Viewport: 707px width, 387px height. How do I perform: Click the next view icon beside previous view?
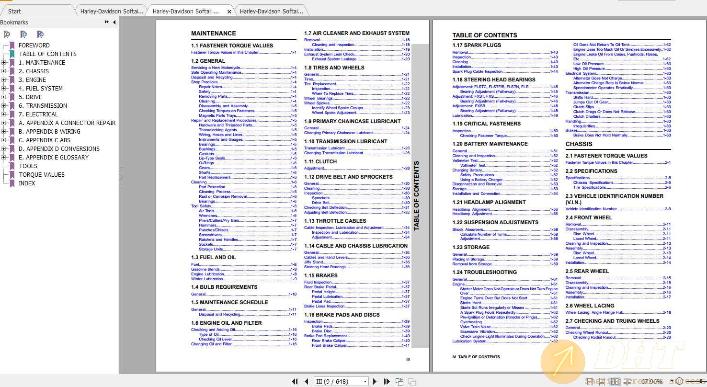click(411, 382)
